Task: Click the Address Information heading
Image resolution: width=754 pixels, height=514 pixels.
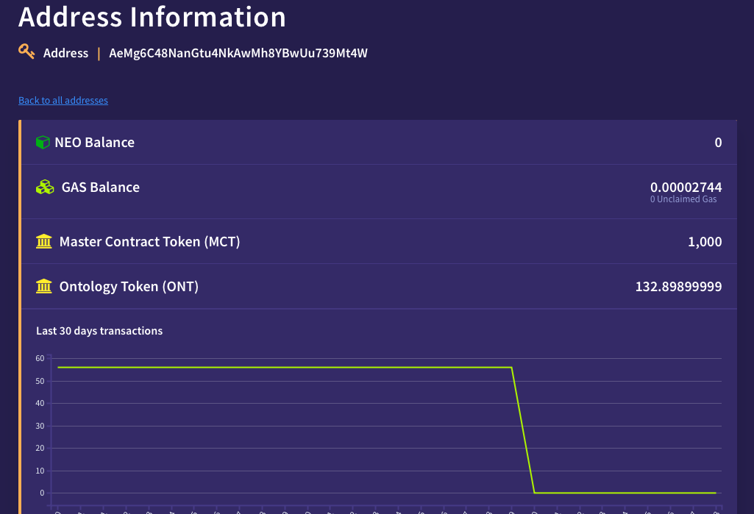Action: [x=152, y=17]
